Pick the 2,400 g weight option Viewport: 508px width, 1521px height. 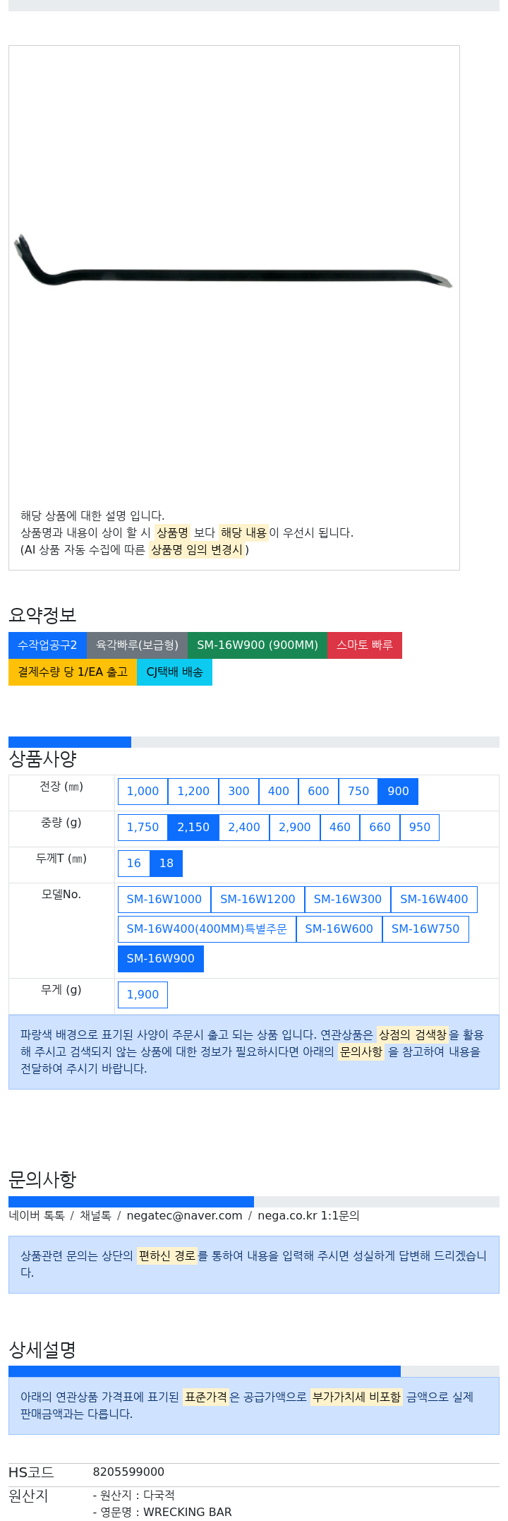pos(244,827)
